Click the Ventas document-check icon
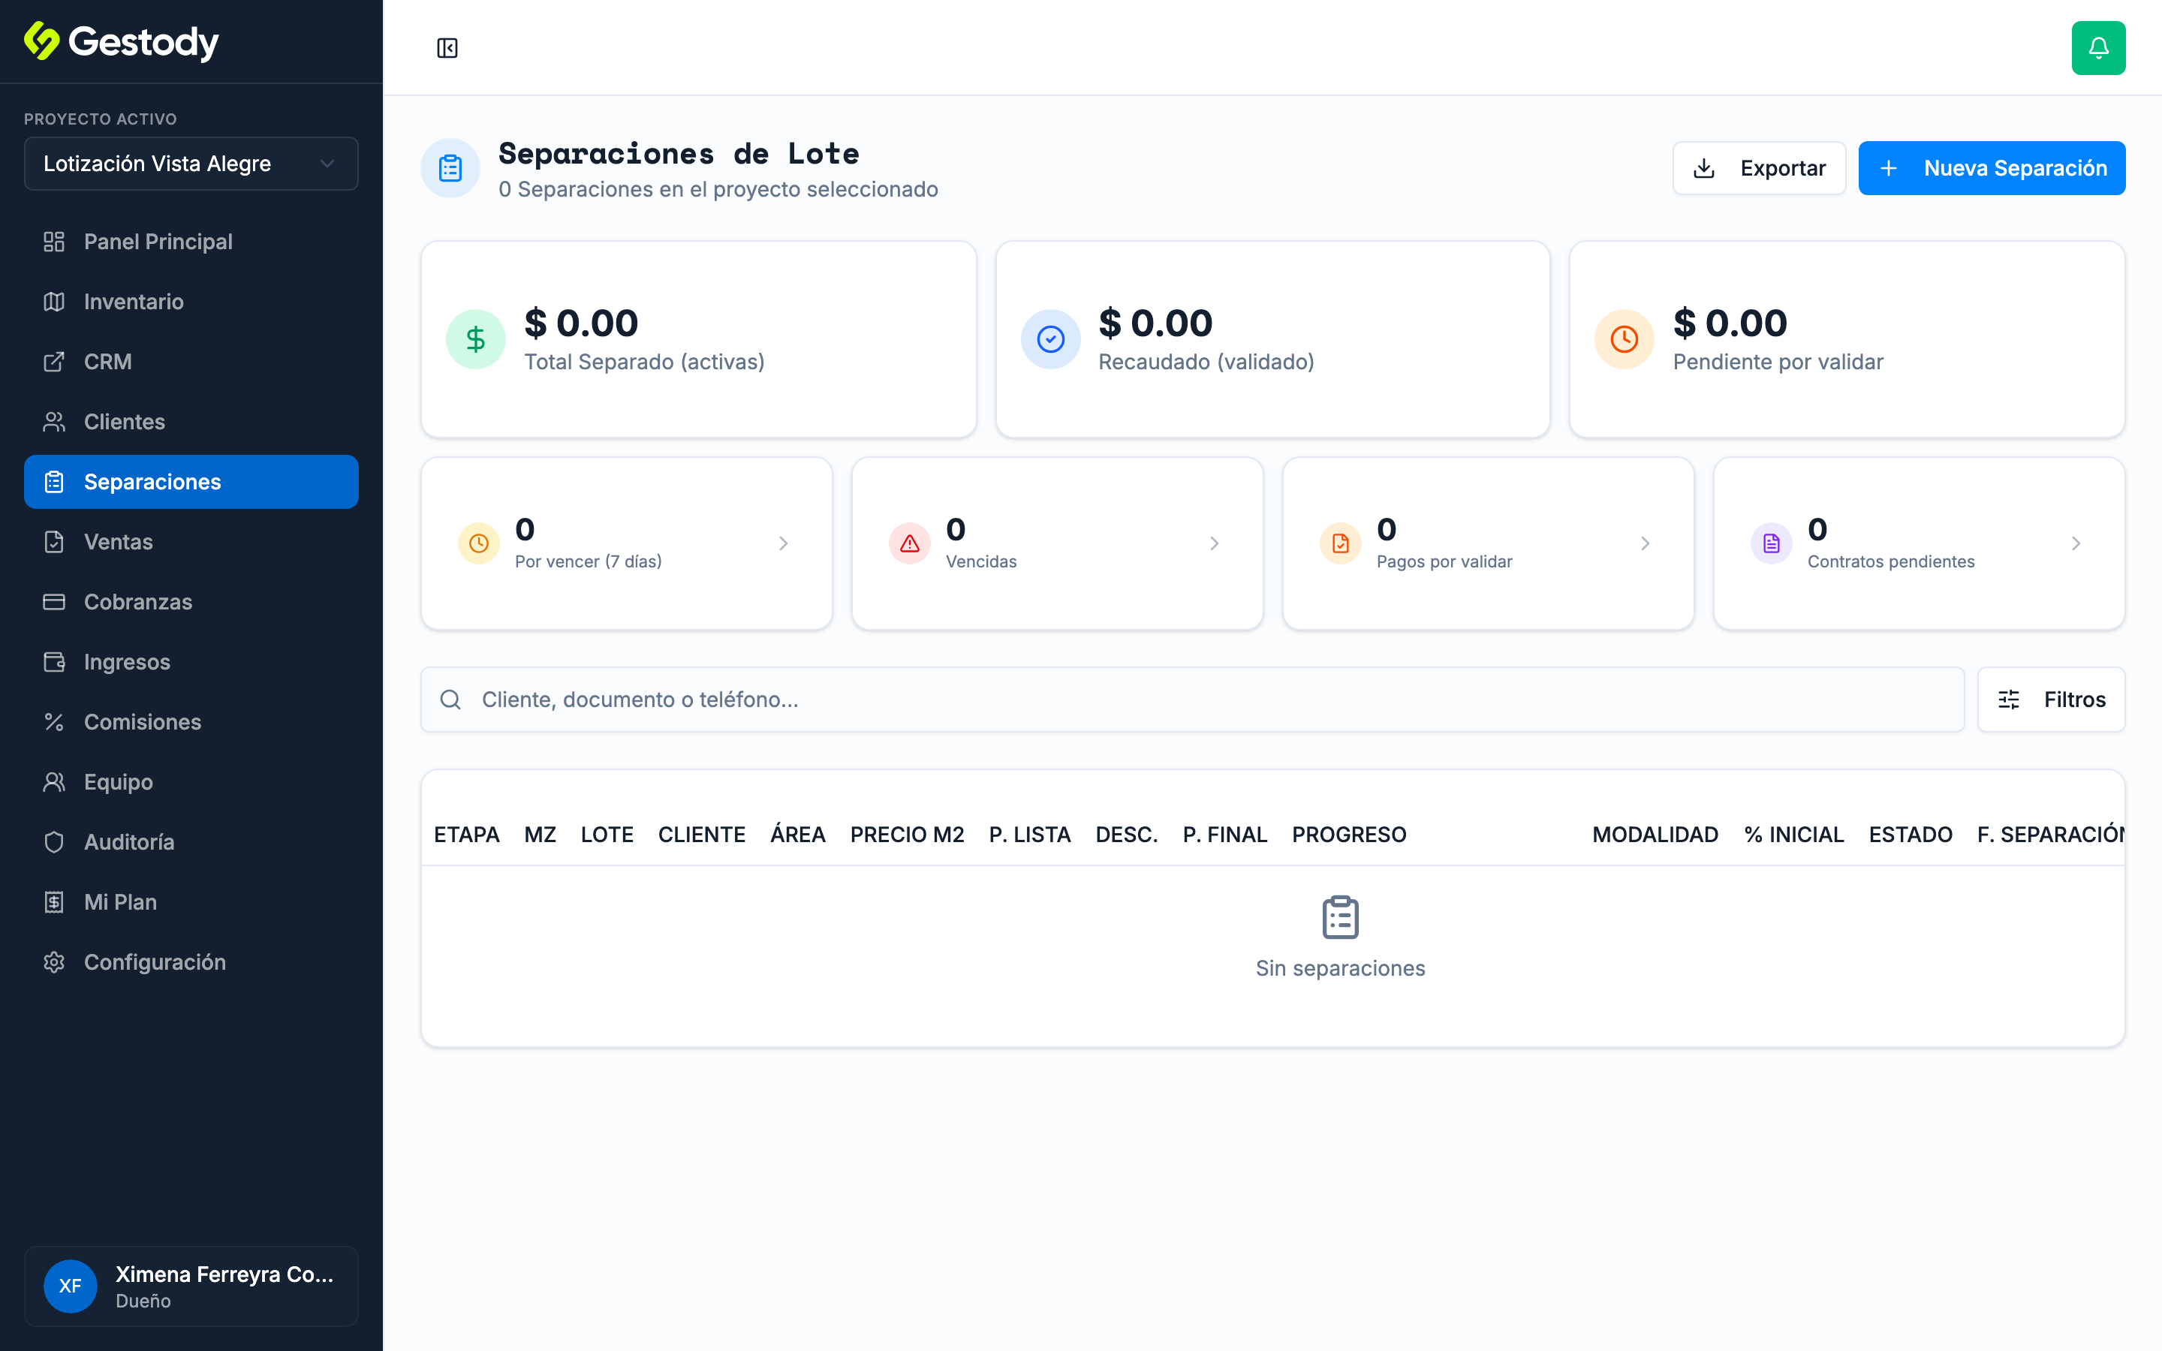Image resolution: width=2162 pixels, height=1351 pixels. coord(55,541)
